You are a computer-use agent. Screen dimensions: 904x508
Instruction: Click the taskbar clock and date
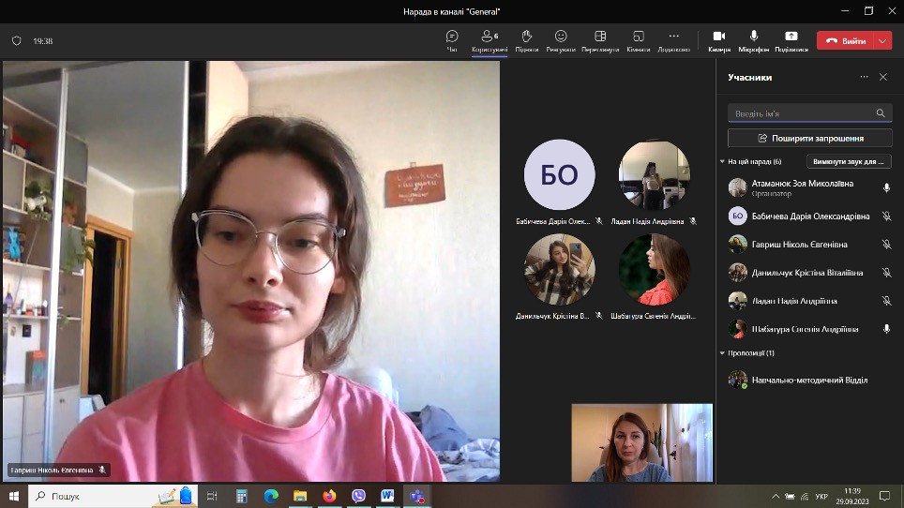coord(852,496)
